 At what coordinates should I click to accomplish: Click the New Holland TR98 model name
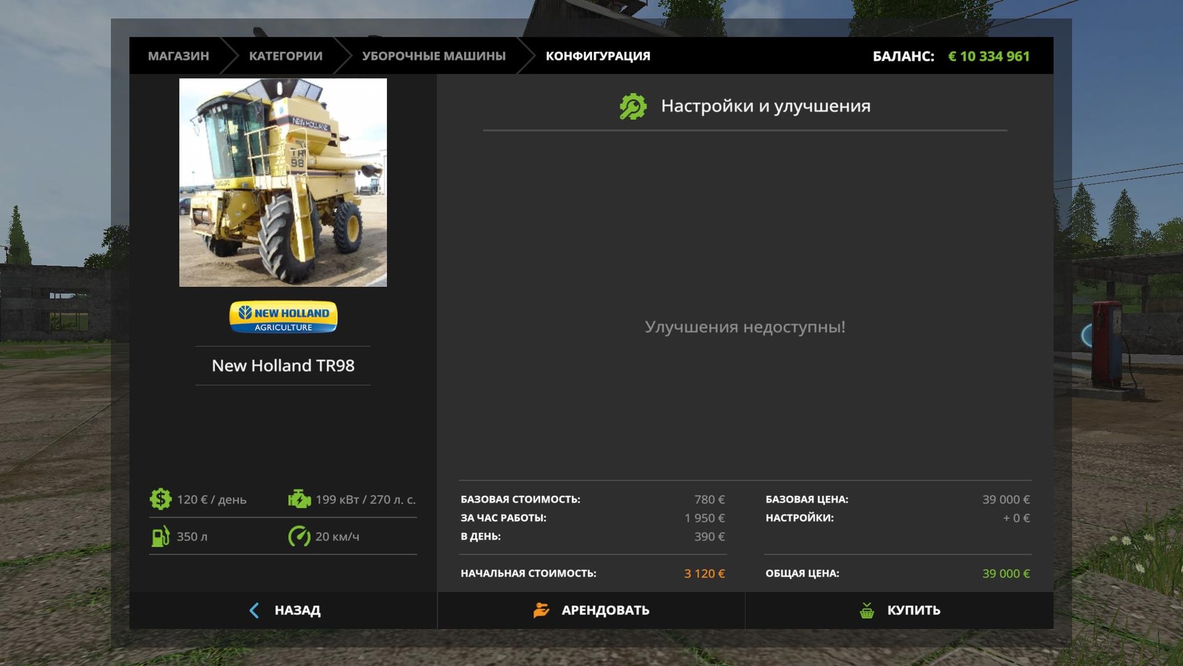(283, 366)
